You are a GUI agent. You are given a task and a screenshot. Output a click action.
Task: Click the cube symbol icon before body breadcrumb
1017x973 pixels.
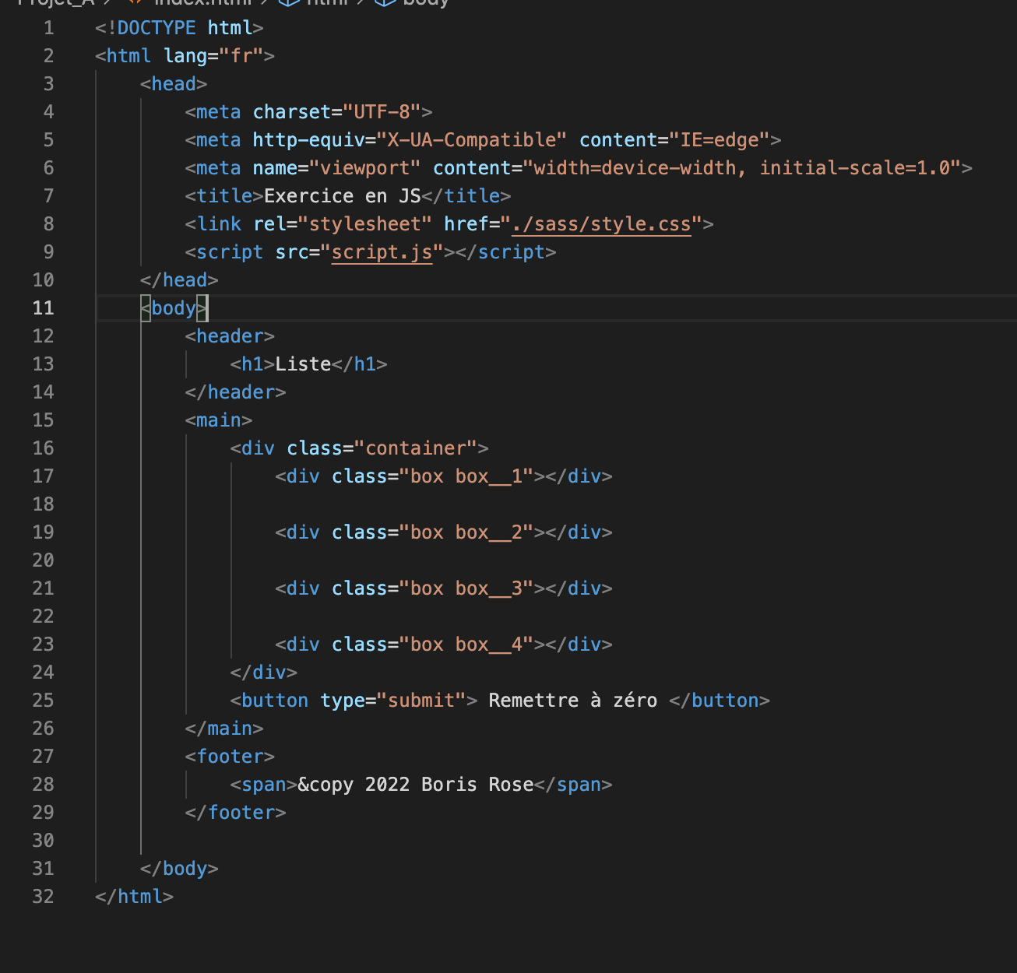[383, 3]
